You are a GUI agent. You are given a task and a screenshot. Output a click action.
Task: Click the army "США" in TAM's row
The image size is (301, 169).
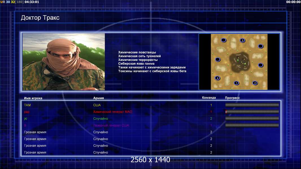tap(97, 105)
